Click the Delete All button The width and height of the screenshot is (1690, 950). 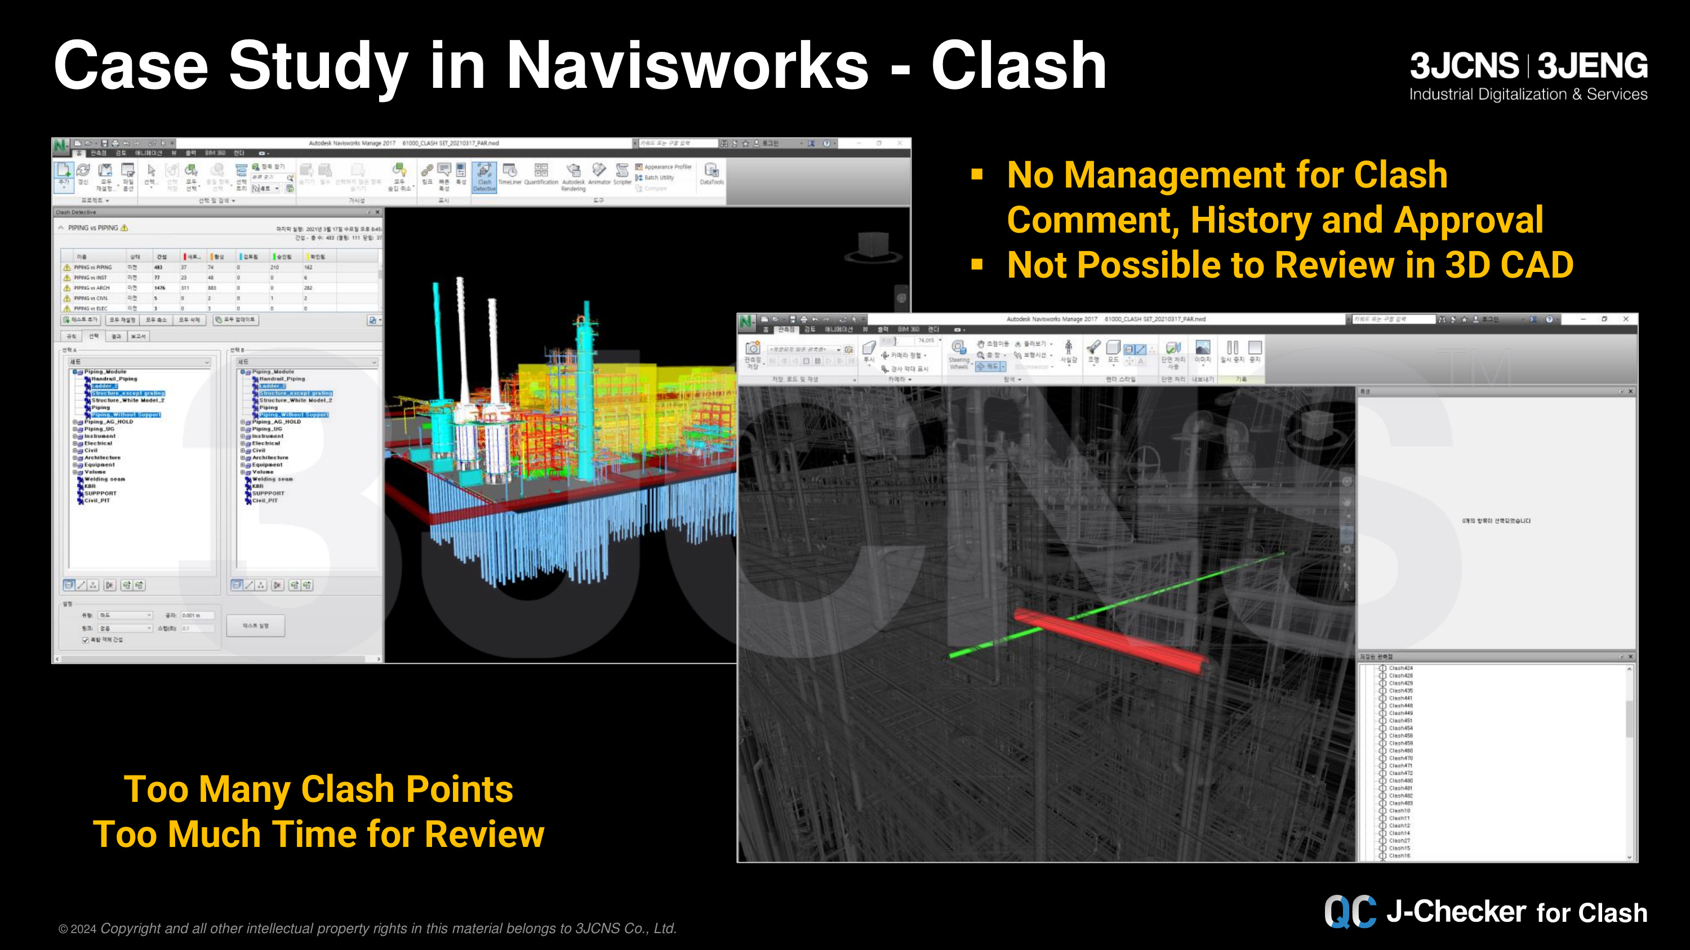click(190, 320)
